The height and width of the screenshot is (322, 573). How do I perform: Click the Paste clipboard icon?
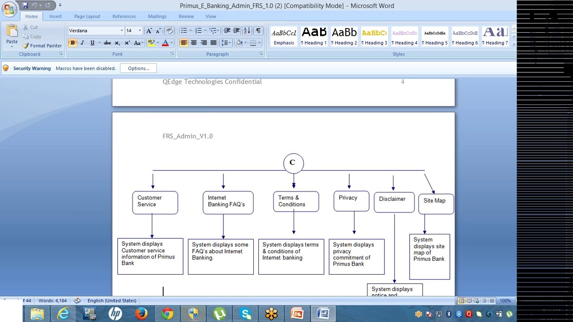(x=12, y=31)
